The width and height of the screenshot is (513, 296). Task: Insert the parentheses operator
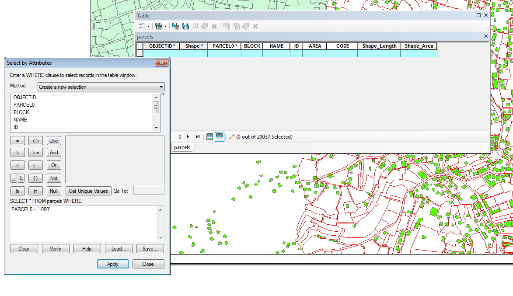pos(35,178)
